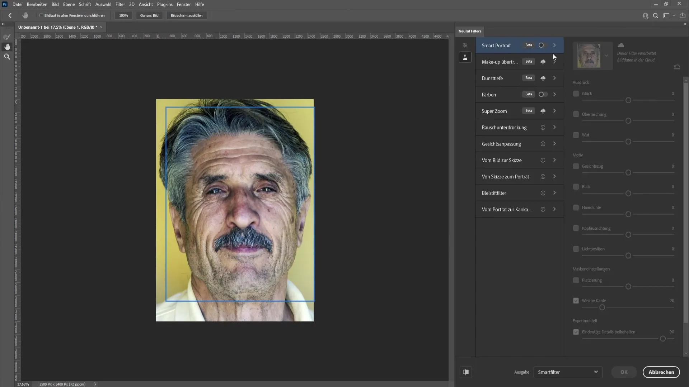Show info for Von Skizze zum Porträt
The width and height of the screenshot is (689, 387).
[543, 177]
